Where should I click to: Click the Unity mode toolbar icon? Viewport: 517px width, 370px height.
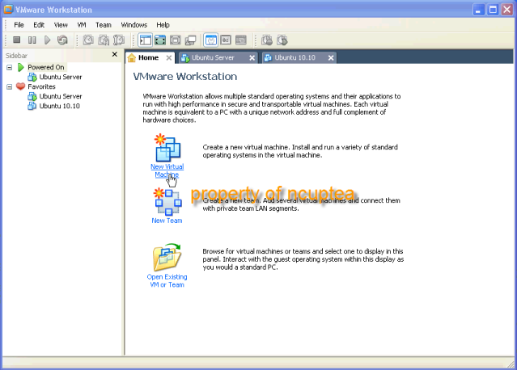tap(191, 40)
